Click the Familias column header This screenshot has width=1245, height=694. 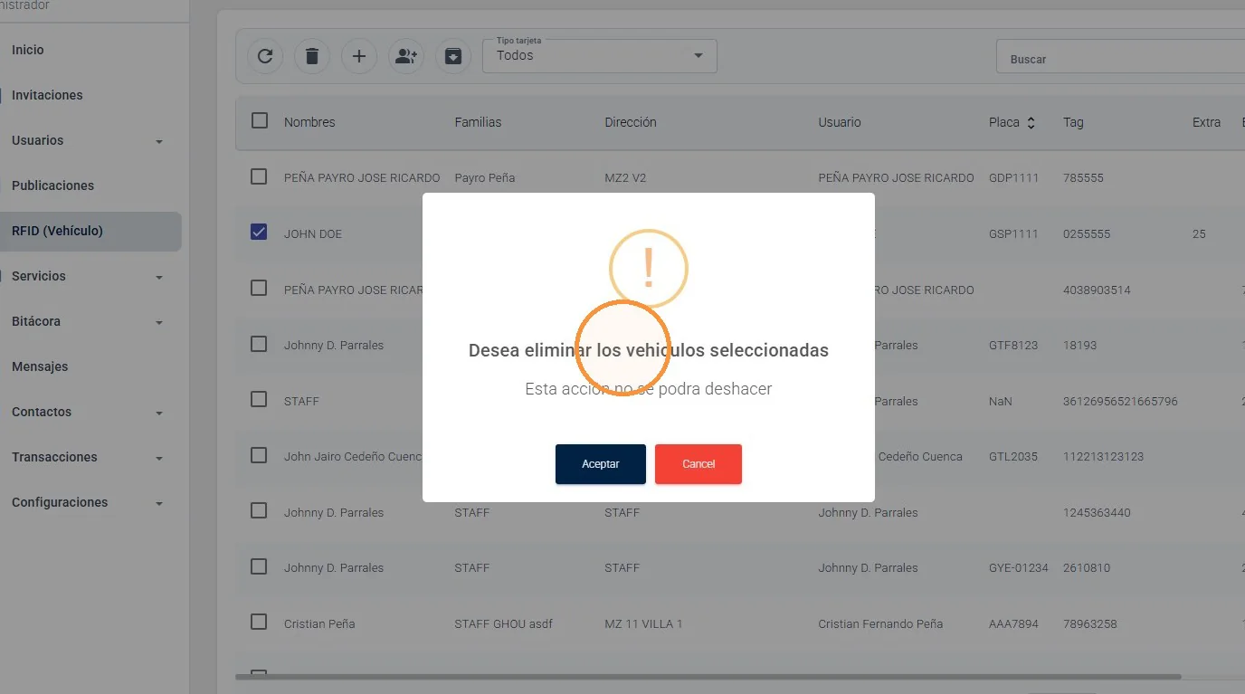478,122
